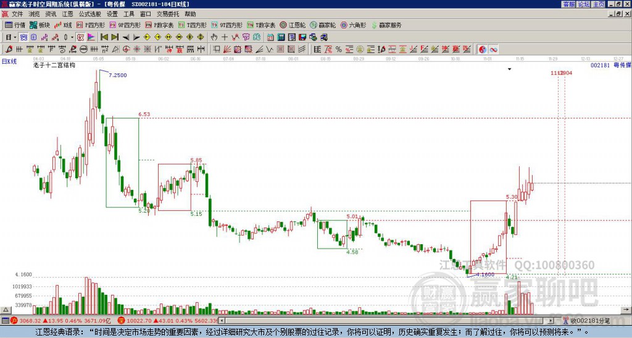
Task: Select the percent sign % tool
Action: [x=339, y=49]
